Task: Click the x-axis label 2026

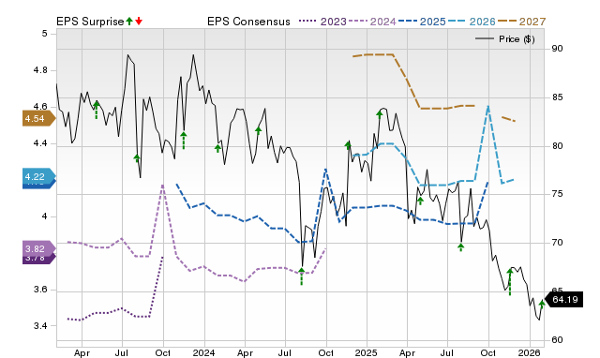Action: [x=529, y=352]
